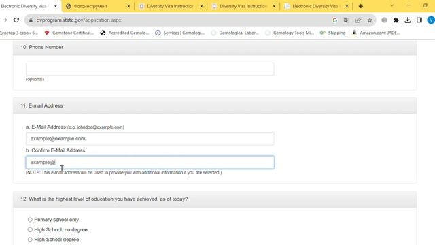Open the extensions puzzle icon
Screen dimensions: 435x245
(396, 20)
